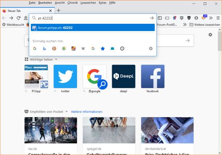Click the back navigation arrow

tap(4, 18)
